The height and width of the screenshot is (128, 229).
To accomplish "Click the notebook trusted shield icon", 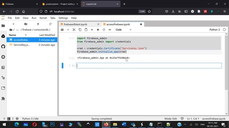I will 182,118.
